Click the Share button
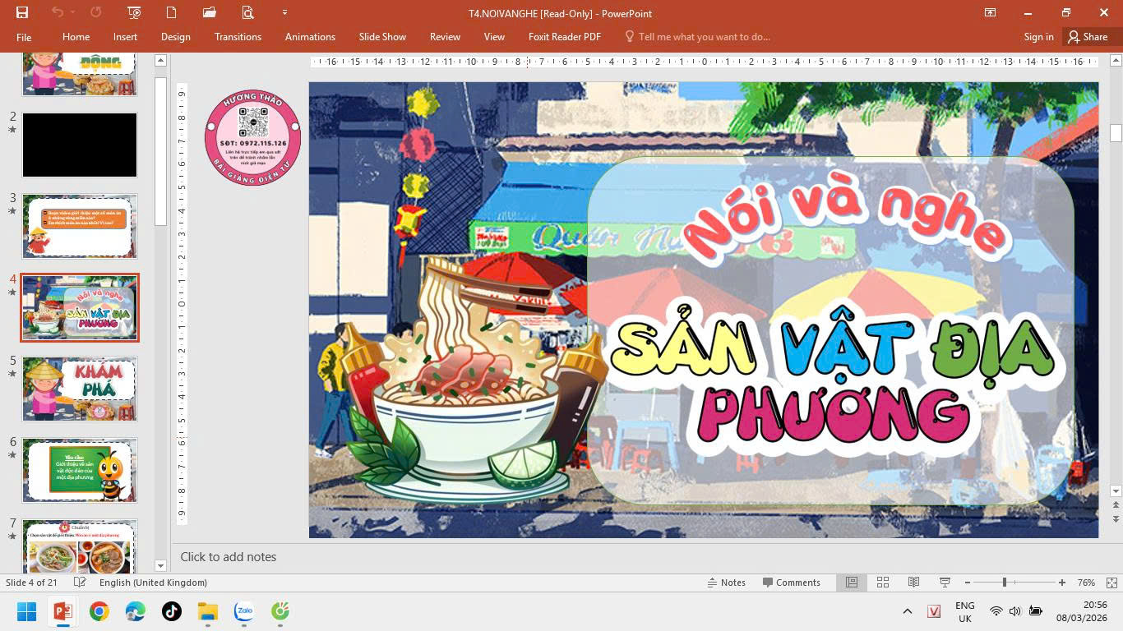The width and height of the screenshot is (1123, 631). click(1087, 37)
